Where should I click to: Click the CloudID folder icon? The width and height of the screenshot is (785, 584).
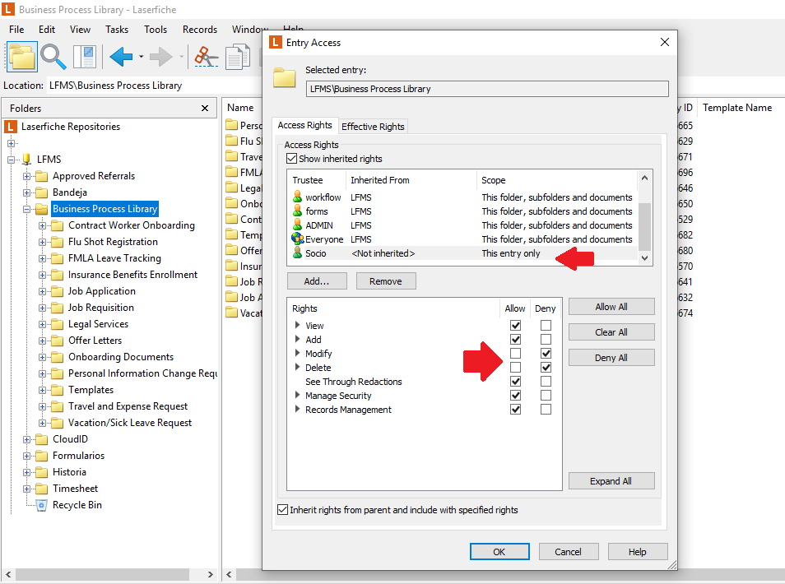coord(42,439)
